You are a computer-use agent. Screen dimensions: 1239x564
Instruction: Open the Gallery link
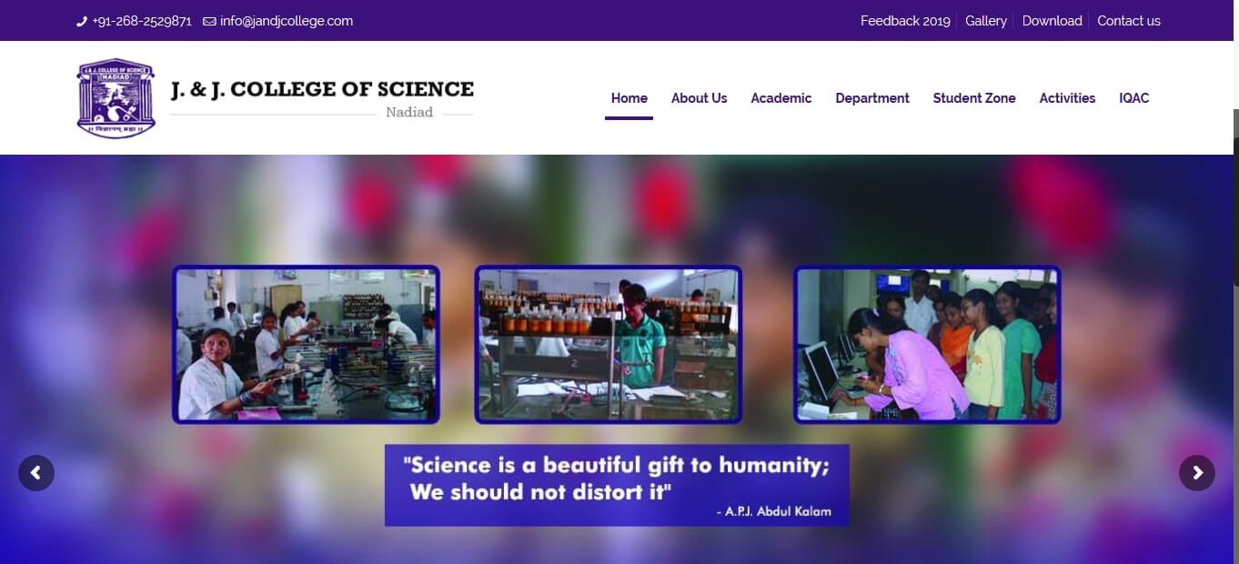point(986,21)
